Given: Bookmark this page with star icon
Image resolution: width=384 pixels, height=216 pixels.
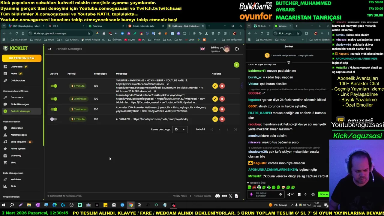Looking at the screenshot, I should (89, 33).
